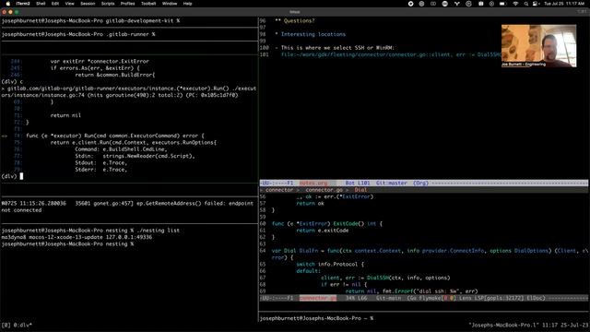This screenshot has width=590, height=332.
Task: Click the Wi-Fi status icon
Action: click(x=515, y=4)
